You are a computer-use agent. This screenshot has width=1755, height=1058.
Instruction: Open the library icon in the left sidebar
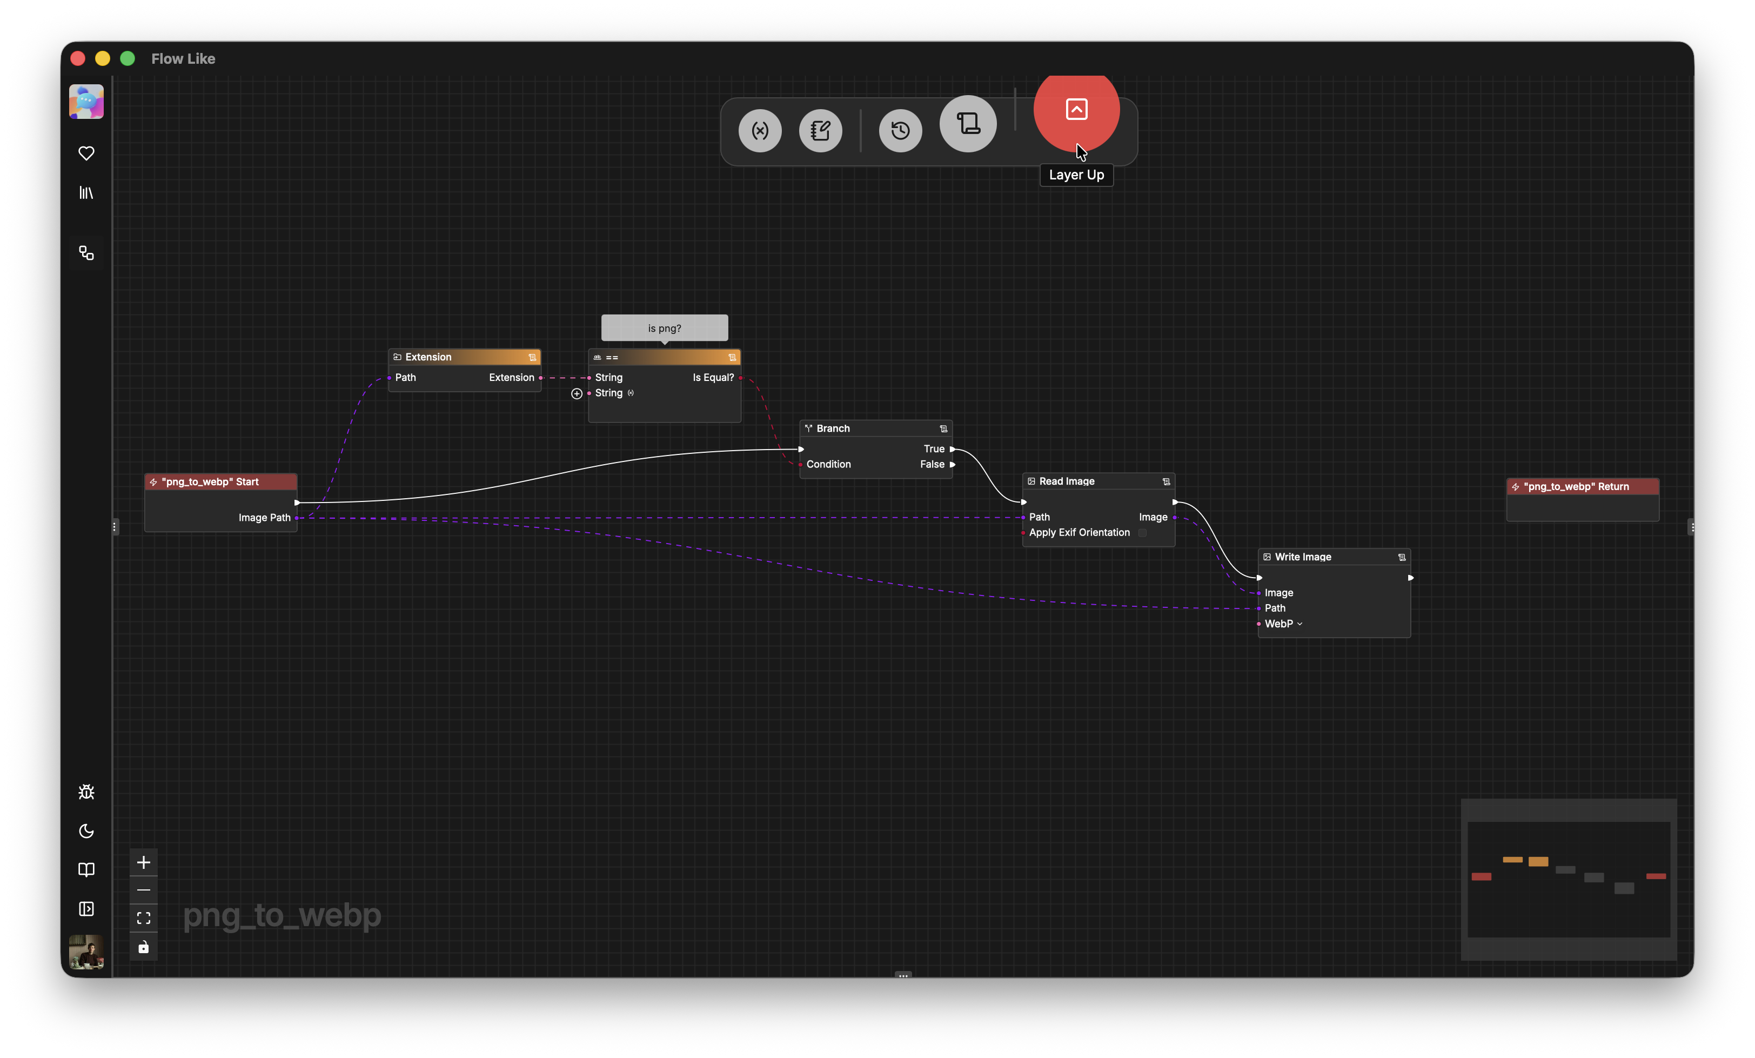point(86,192)
